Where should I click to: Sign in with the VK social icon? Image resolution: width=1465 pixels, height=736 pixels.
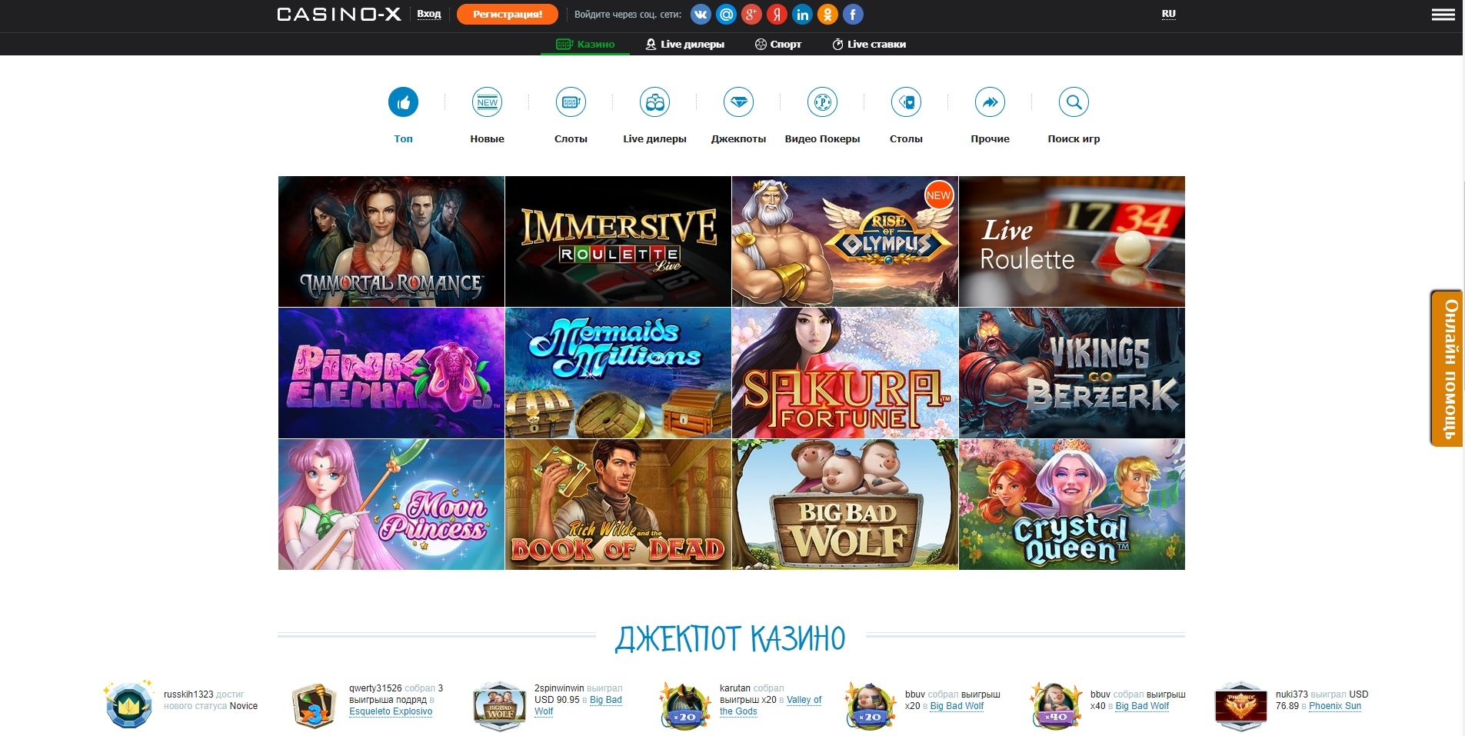point(699,13)
